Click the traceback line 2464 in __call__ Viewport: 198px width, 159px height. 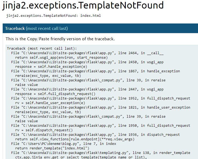[87, 53]
